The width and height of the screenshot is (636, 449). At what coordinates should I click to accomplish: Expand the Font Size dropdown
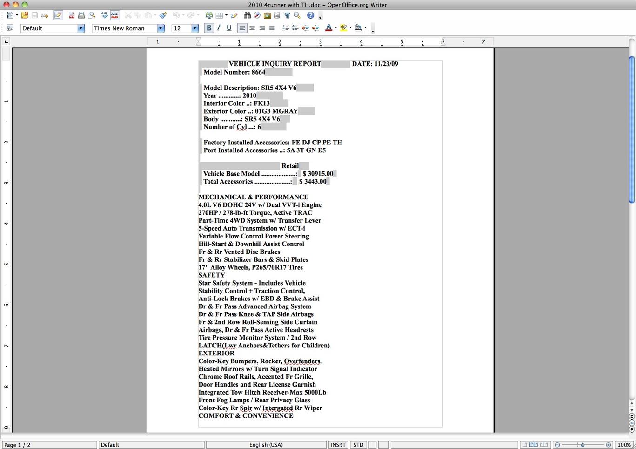[195, 28]
